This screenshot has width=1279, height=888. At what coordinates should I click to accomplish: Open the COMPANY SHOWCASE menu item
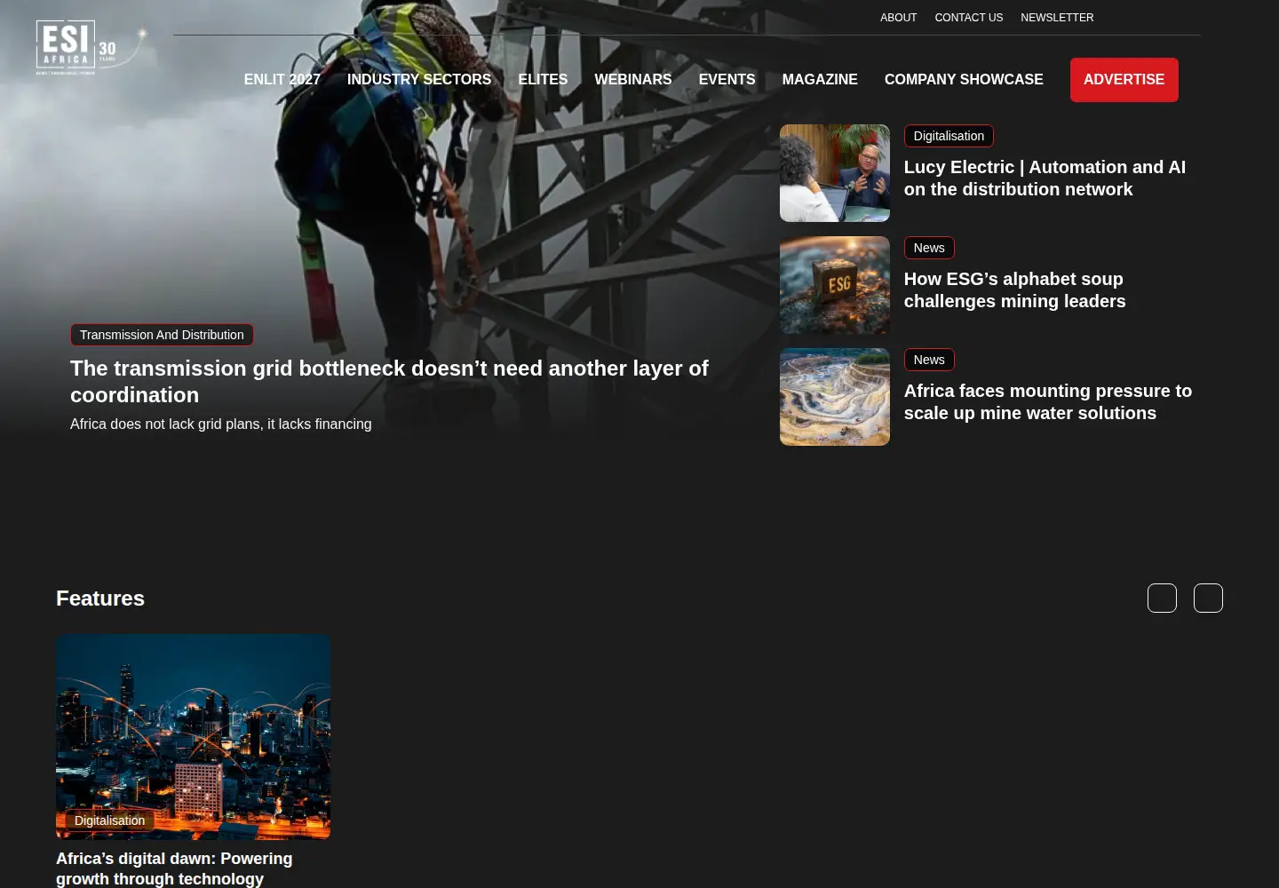[964, 80]
